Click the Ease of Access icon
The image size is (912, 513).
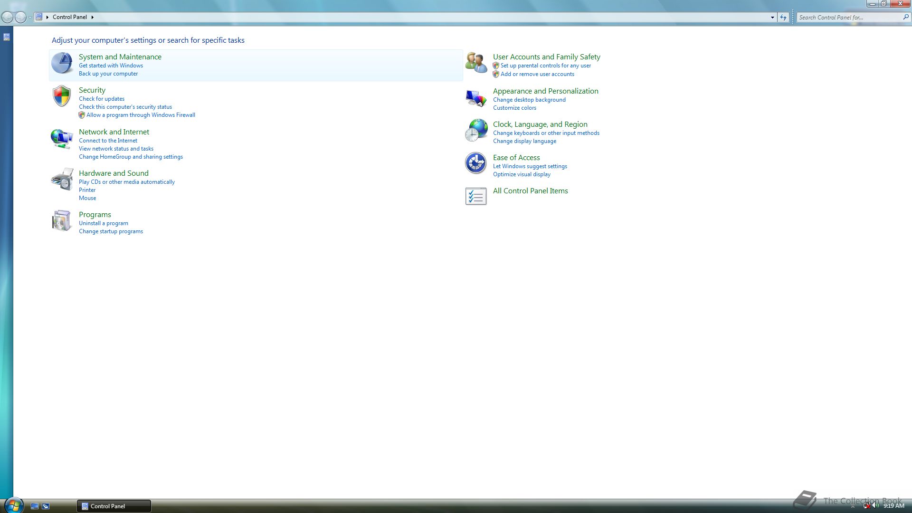click(476, 163)
